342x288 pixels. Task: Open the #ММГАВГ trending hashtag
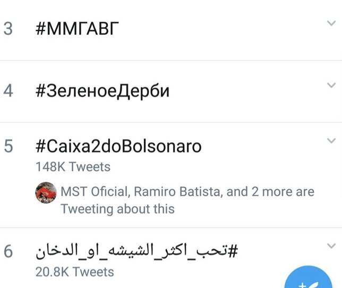pyautogui.click(x=77, y=29)
